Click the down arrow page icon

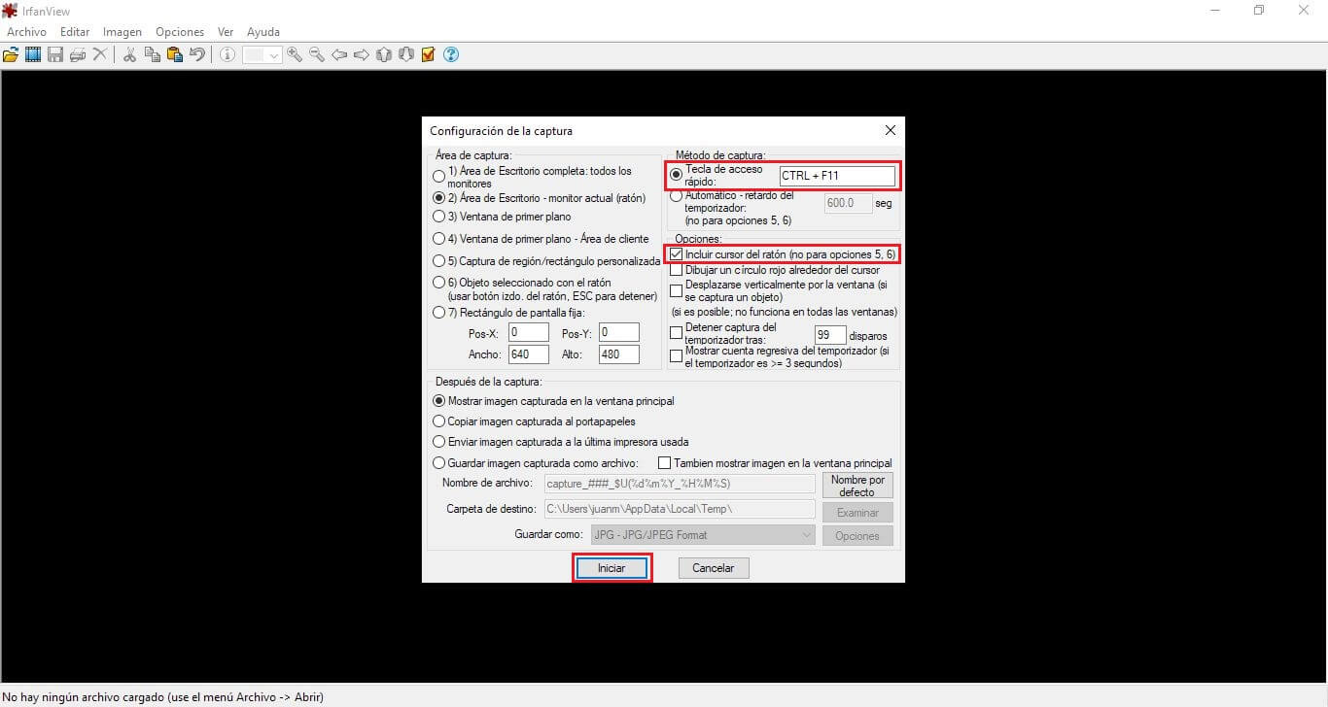(x=406, y=55)
